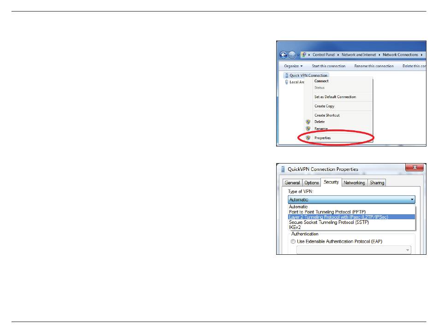Screen dimensions: 438x334
Task: Open the Organize dropdown menu
Action: (x=293, y=66)
